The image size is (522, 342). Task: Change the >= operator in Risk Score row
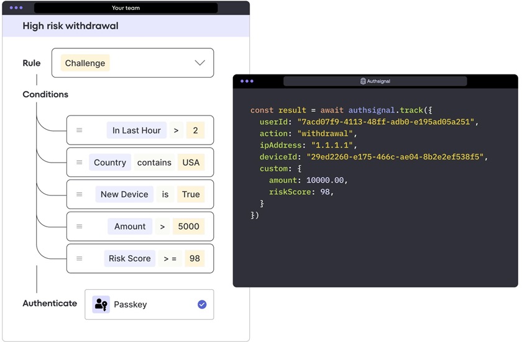tap(170, 258)
